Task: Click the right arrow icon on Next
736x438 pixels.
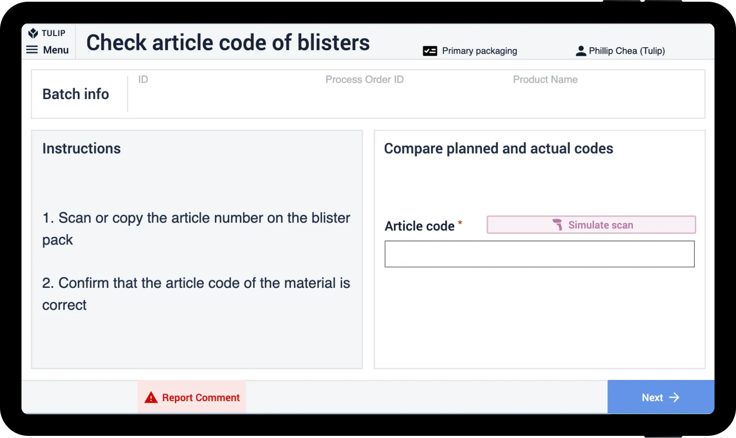Action: tap(674, 398)
